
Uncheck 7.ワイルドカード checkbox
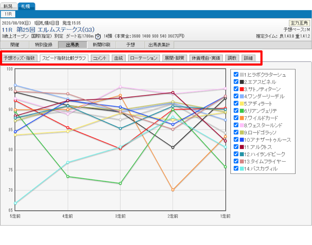pyautogui.click(x=236, y=118)
